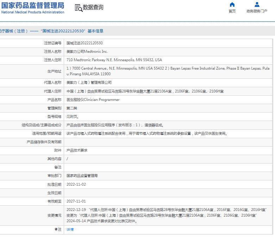The height and width of the screenshot is (237, 275).
Task: Click the 代理人住所 row label
Action: tap(52, 91)
